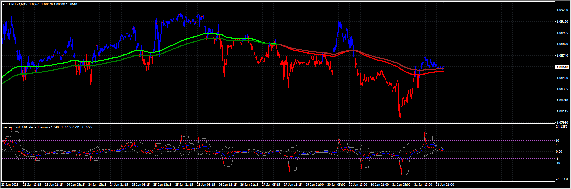This screenshot has width=571, height=189.
Task: Click the 31 Jan 21:00 time axis label
Action: tap(445, 185)
